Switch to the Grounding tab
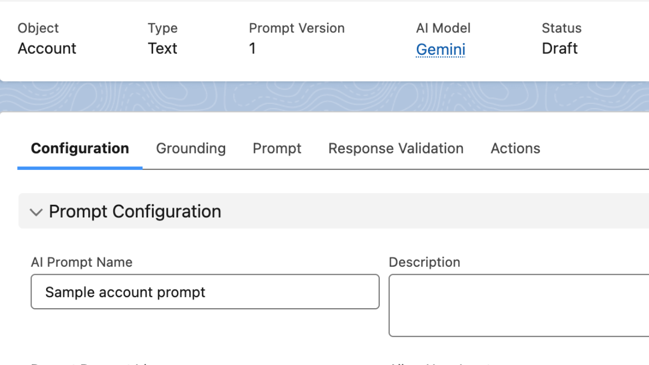Viewport: 649px width, 365px height. tap(191, 149)
